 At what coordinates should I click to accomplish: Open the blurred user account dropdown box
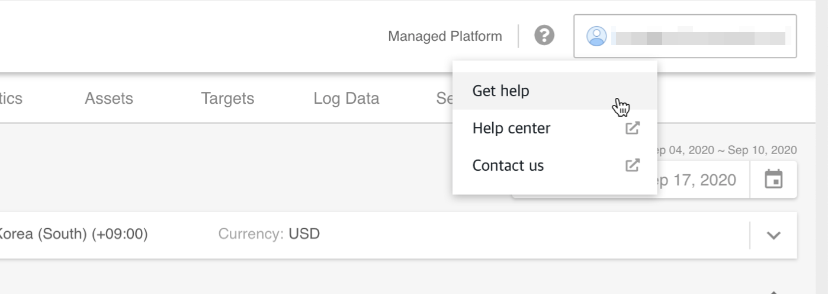(685, 37)
